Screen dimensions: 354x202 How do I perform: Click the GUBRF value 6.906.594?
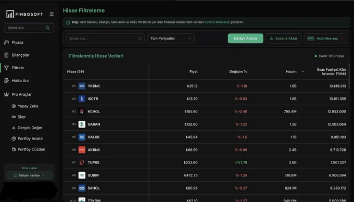click(x=337, y=175)
